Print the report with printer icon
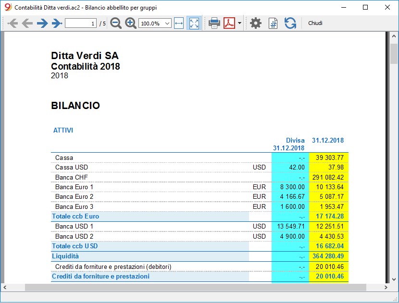Viewport: 399px width, 303px height. 214,23
